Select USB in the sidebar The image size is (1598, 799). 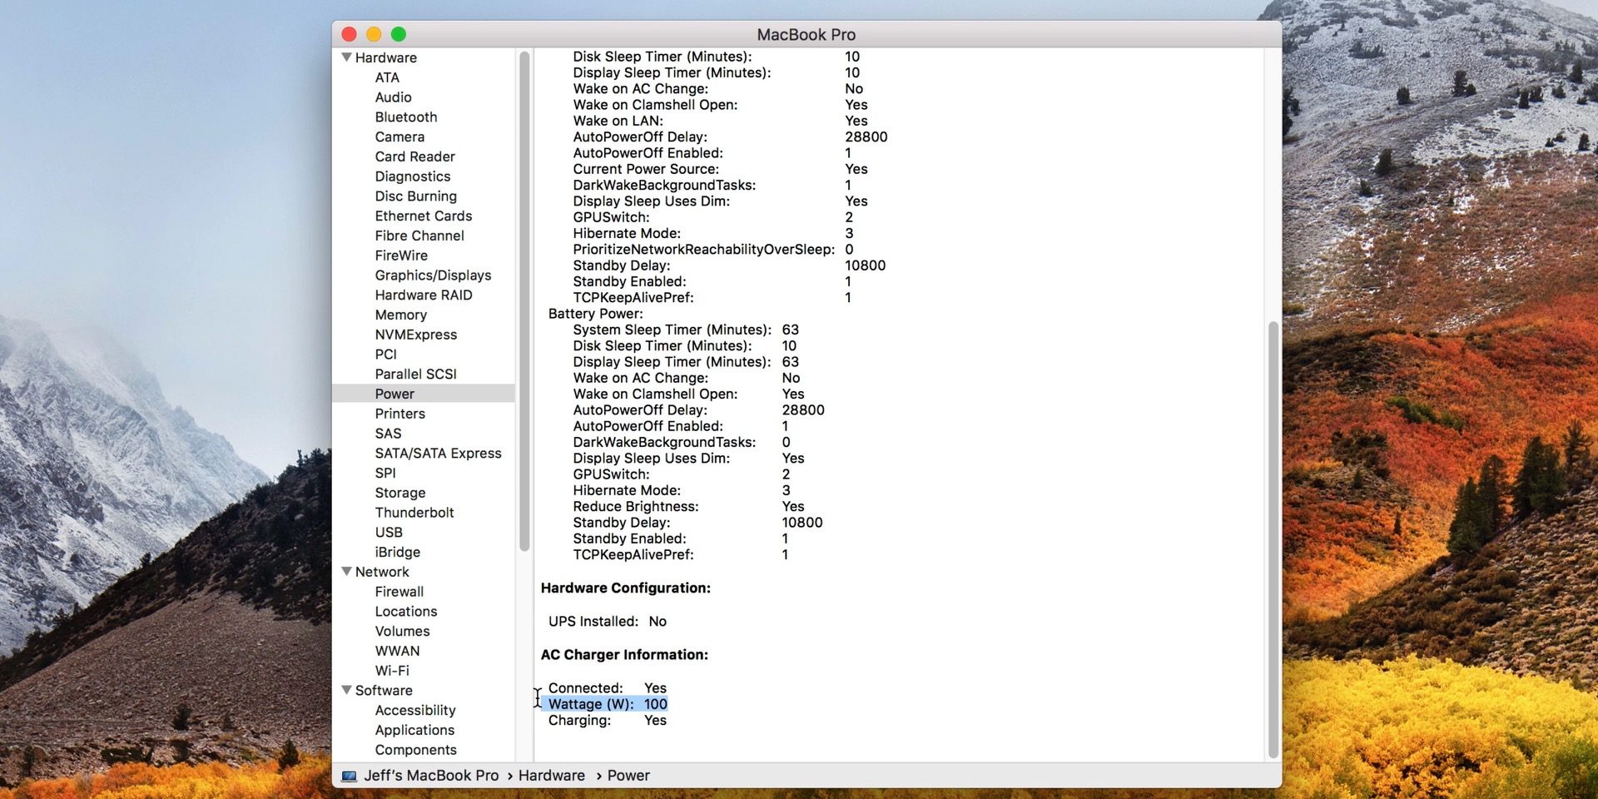click(x=388, y=533)
